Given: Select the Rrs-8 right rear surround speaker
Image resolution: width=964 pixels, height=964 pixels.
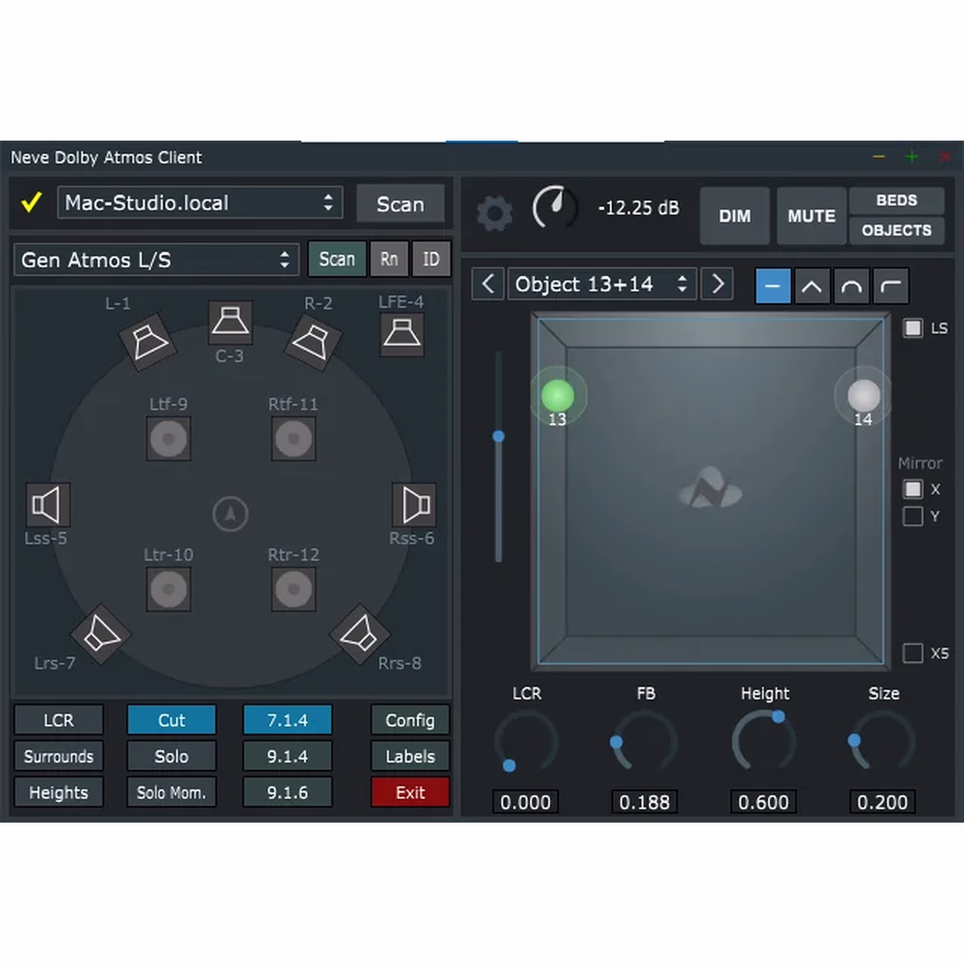Looking at the screenshot, I should pos(359,634).
